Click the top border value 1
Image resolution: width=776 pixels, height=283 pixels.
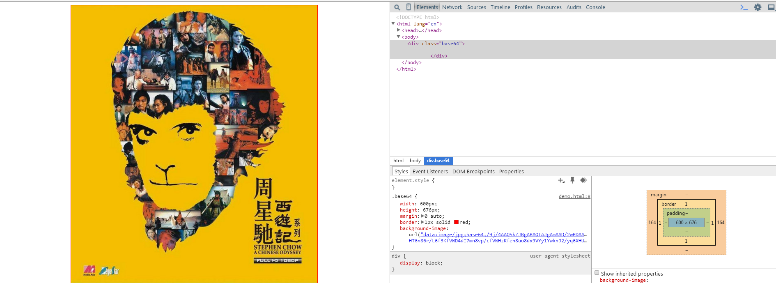(x=686, y=204)
